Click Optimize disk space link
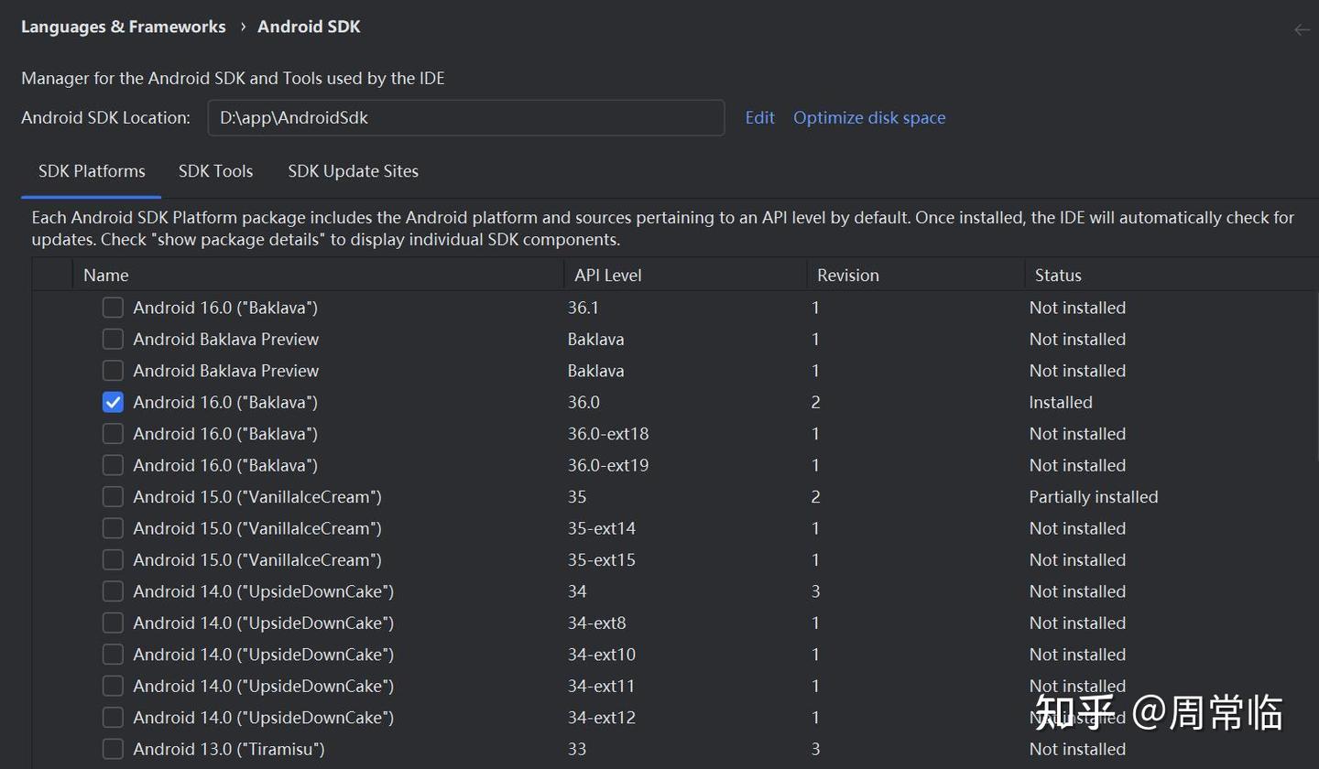1319x769 pixels. 869,118
